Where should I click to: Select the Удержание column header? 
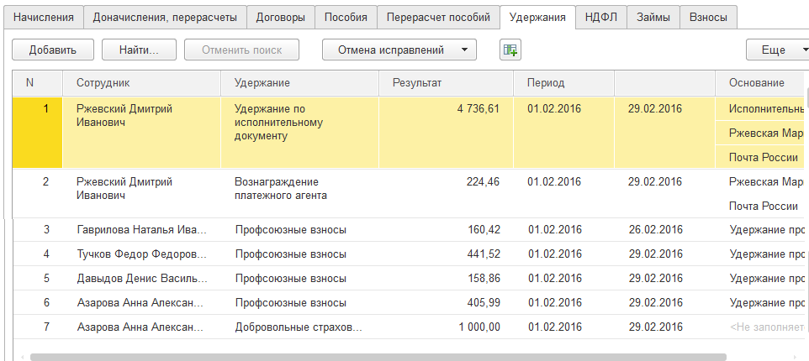(x=262, y=83)
